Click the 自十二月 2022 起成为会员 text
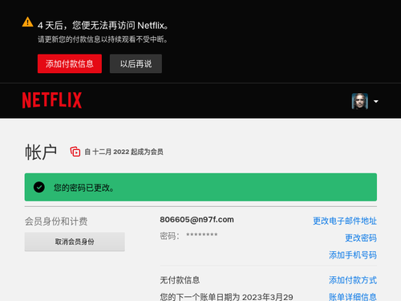Viewport: 401px width, 301px height. pos(124,152)
